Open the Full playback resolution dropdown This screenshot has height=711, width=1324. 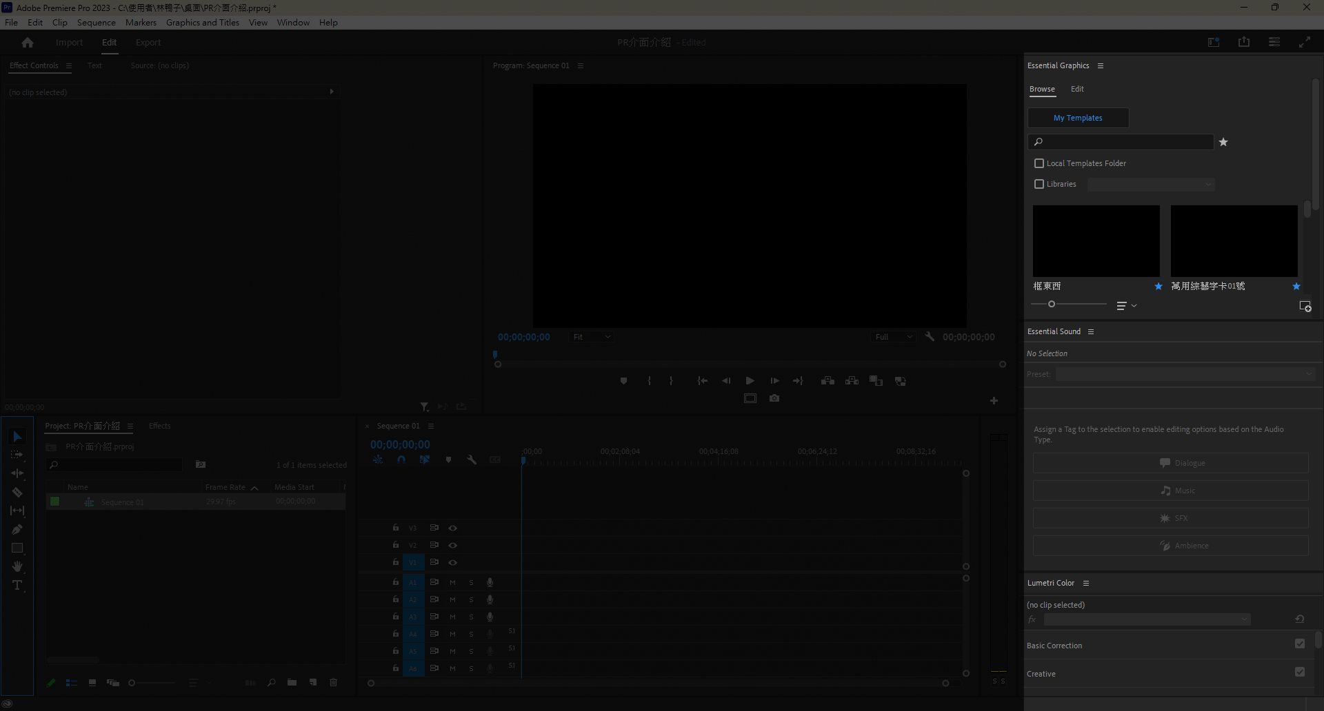(894, 337)
